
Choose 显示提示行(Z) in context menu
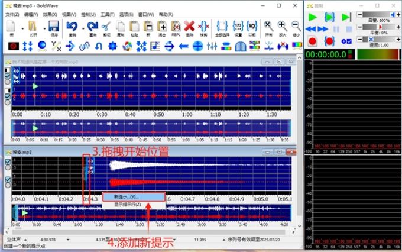[x=134, y=205]
